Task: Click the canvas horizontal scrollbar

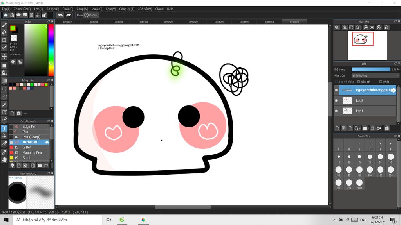Action: click(x=183, y=207)
